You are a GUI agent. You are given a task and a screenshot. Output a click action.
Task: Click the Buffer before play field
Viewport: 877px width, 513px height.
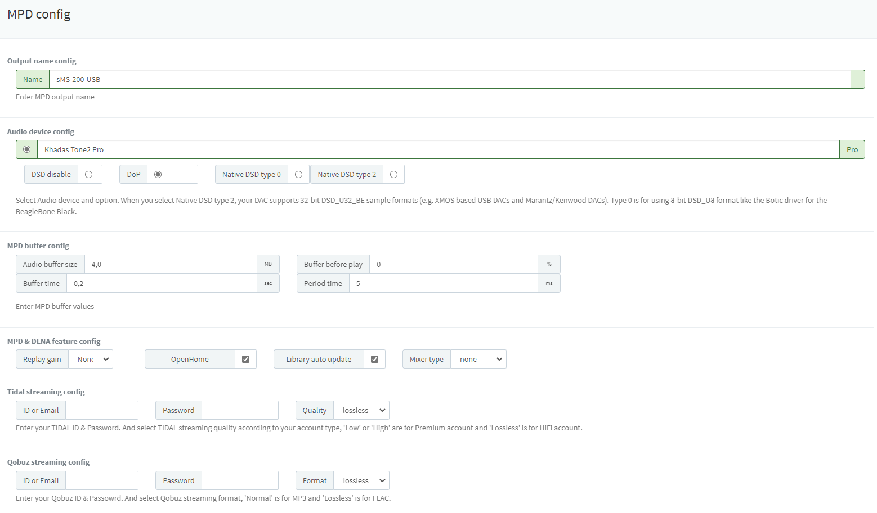(x=454, y=265)
